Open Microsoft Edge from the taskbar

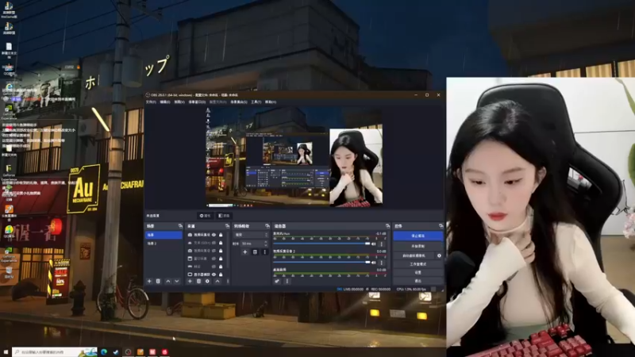click(104, 351)
